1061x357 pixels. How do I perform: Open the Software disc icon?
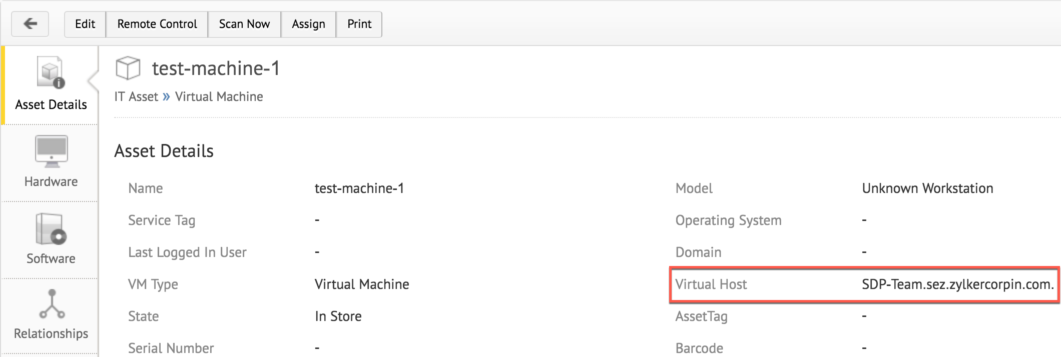pyautogui.click(x=51, y=229)
